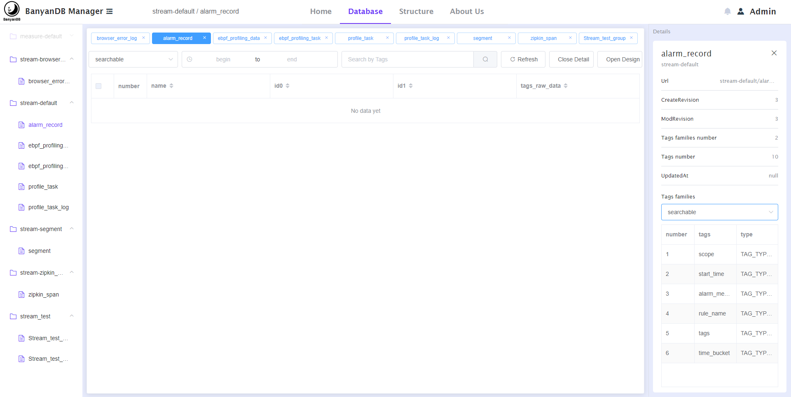Image resolution: width=791 pixels, height=397 pixels.
Task: Close the segment tab with its x
Action: 509,38
